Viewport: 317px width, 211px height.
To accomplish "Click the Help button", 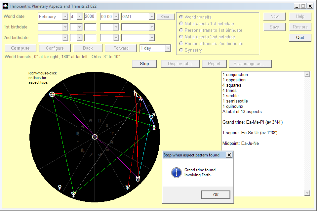I will [300, 17].
